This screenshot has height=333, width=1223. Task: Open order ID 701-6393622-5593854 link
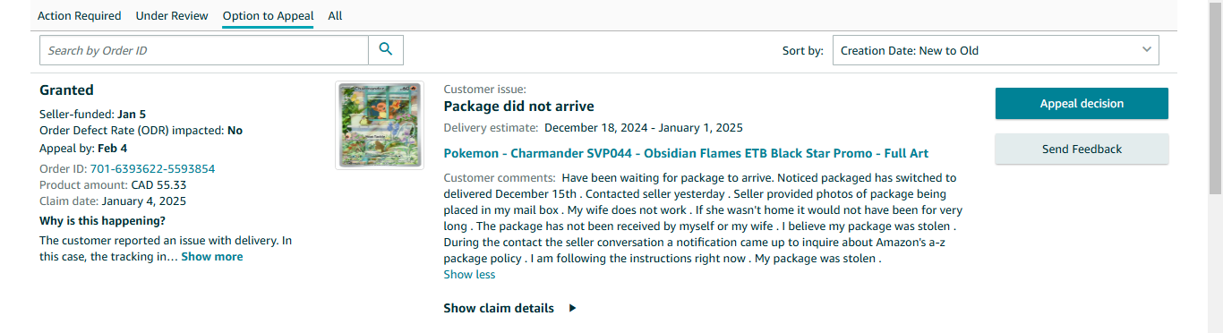(x=152, y=169)
